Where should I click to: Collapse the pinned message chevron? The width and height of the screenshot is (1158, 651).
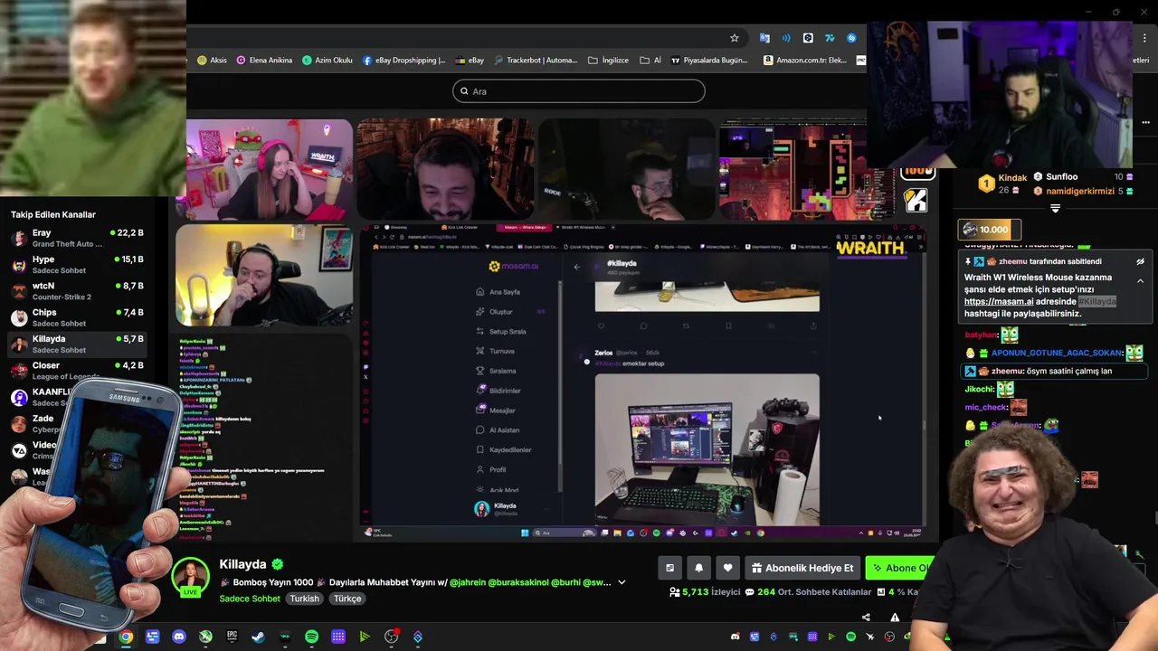[x=1140, y=281]
